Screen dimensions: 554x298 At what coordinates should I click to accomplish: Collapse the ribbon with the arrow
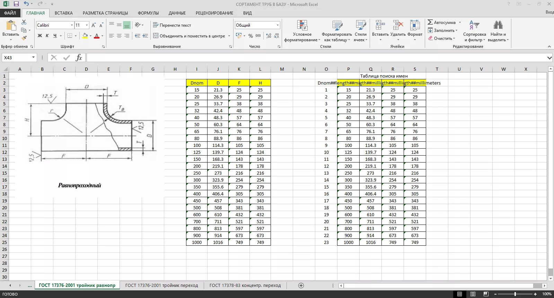[x=549, y=46]
